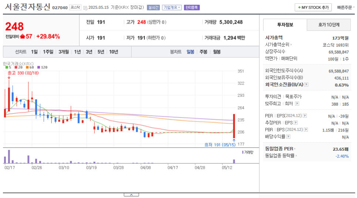The height and width of the screenshot is (198, 357).
Task: Select the 3개월 line chart period
Action: pos(64,52)
